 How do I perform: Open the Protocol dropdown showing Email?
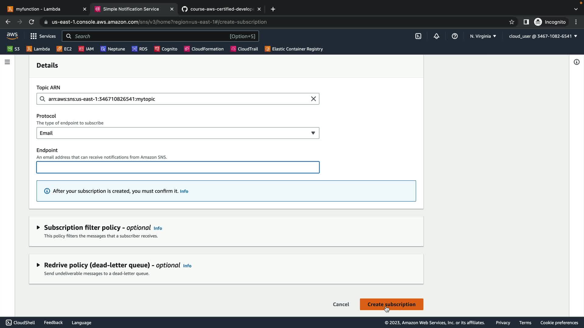(x=178, y=133)
